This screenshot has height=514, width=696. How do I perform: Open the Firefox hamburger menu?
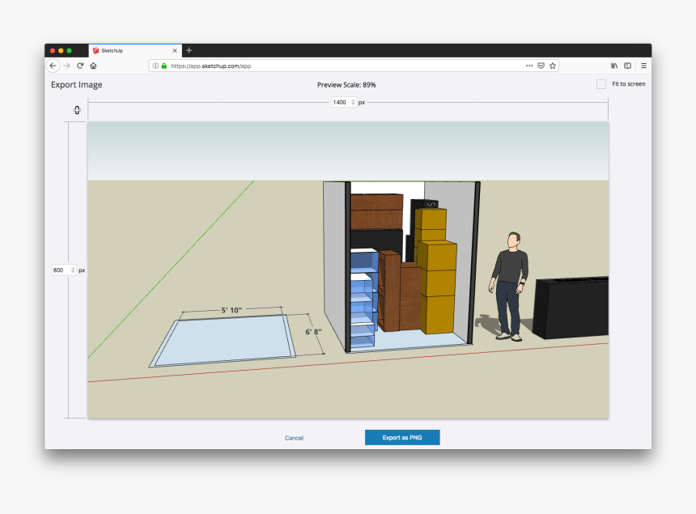tap(643, 66)
